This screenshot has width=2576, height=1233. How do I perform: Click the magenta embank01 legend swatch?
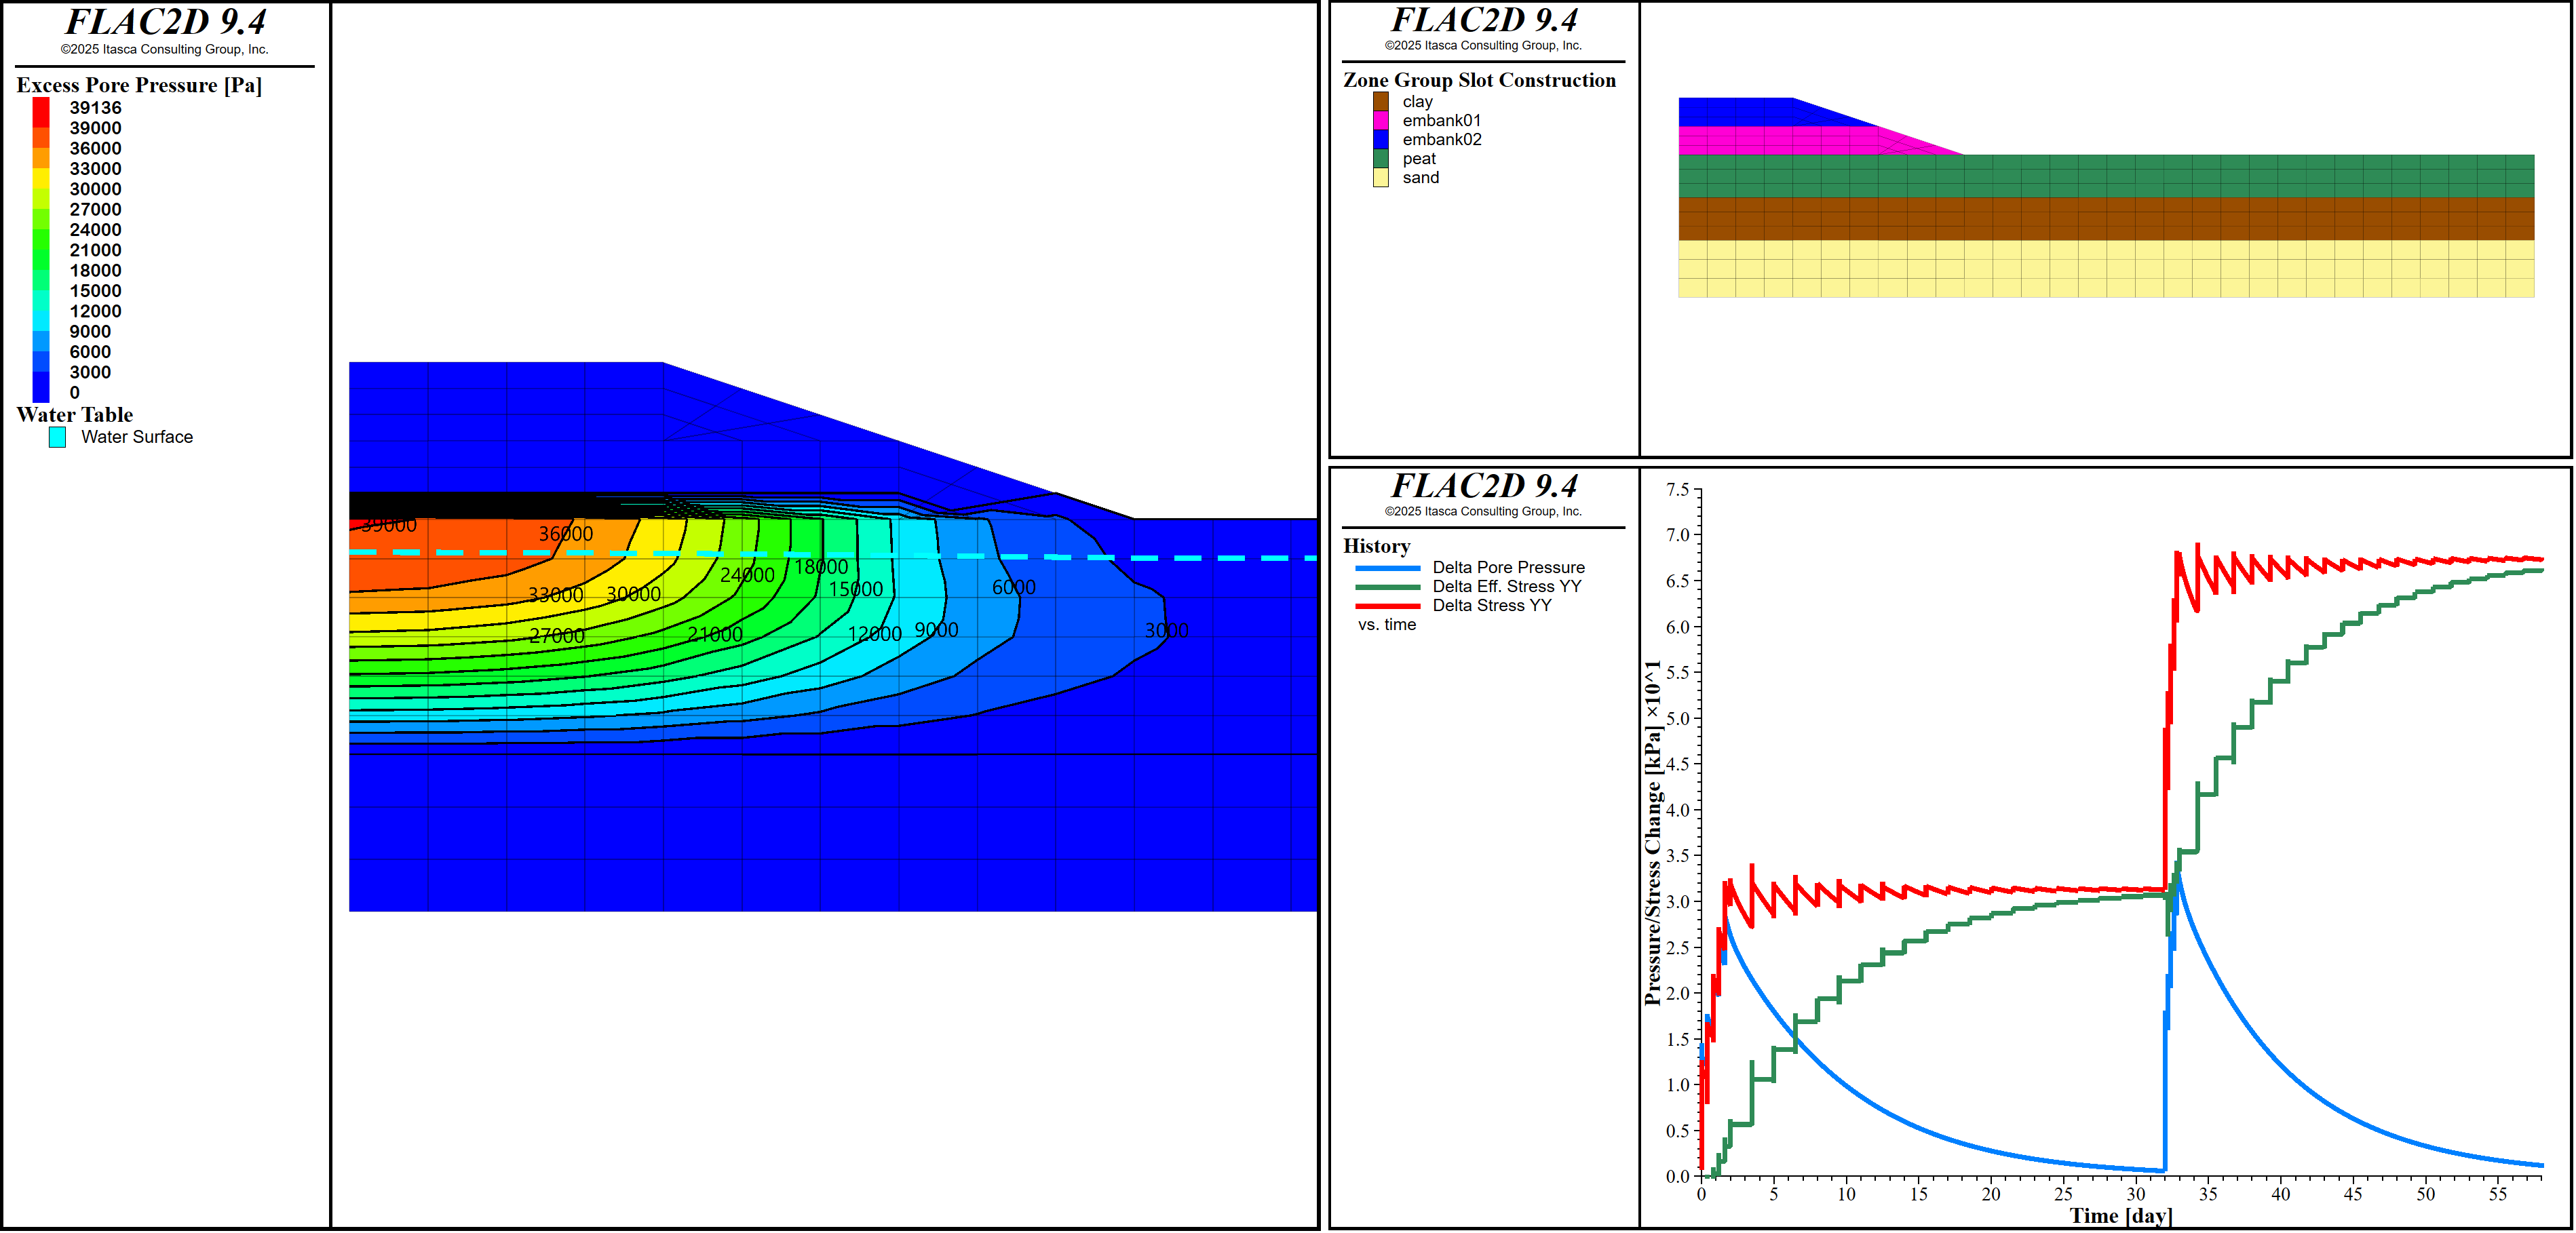[x=1380, y=121]
